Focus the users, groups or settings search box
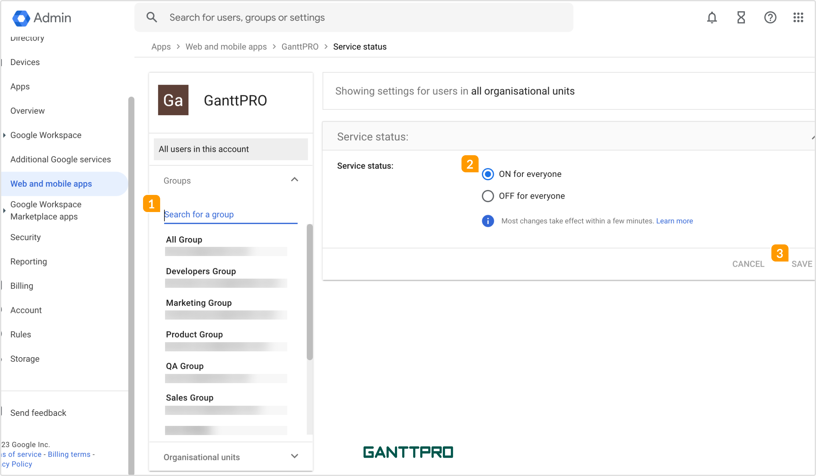 (x=354, y=17)
